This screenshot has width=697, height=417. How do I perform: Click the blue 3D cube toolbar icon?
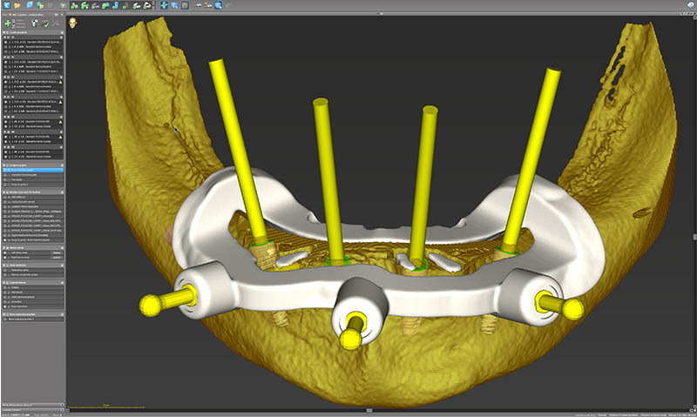click(x=29, y=5)
